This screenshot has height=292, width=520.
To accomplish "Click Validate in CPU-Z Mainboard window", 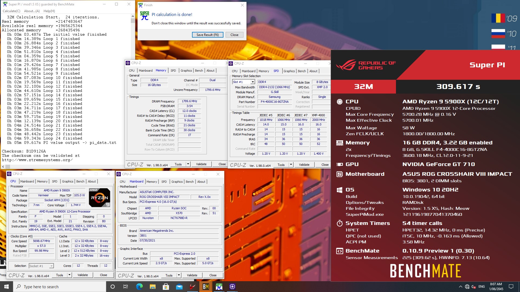I will (x=192, y=275).
